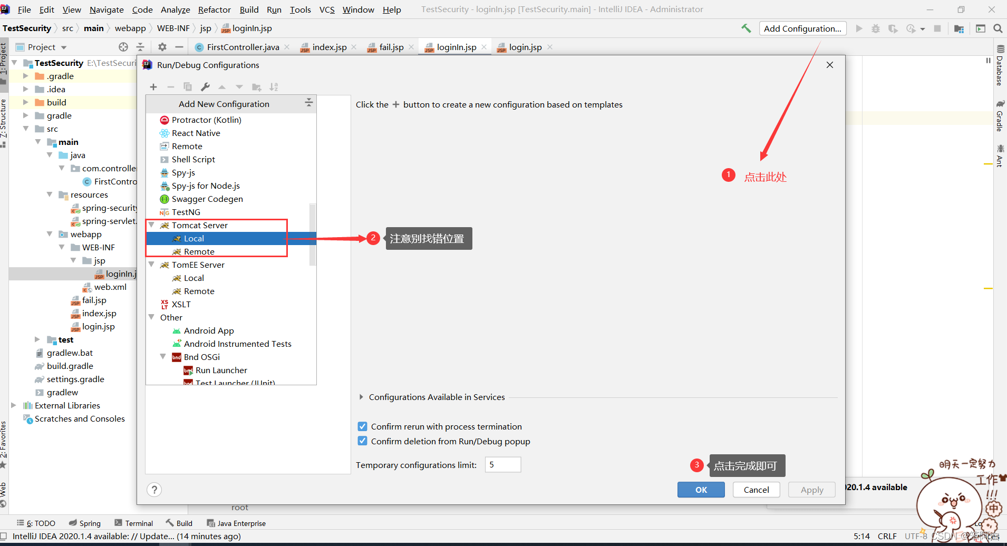
Task: Click Temporary configurations limit field
Action: coord(503,464)
